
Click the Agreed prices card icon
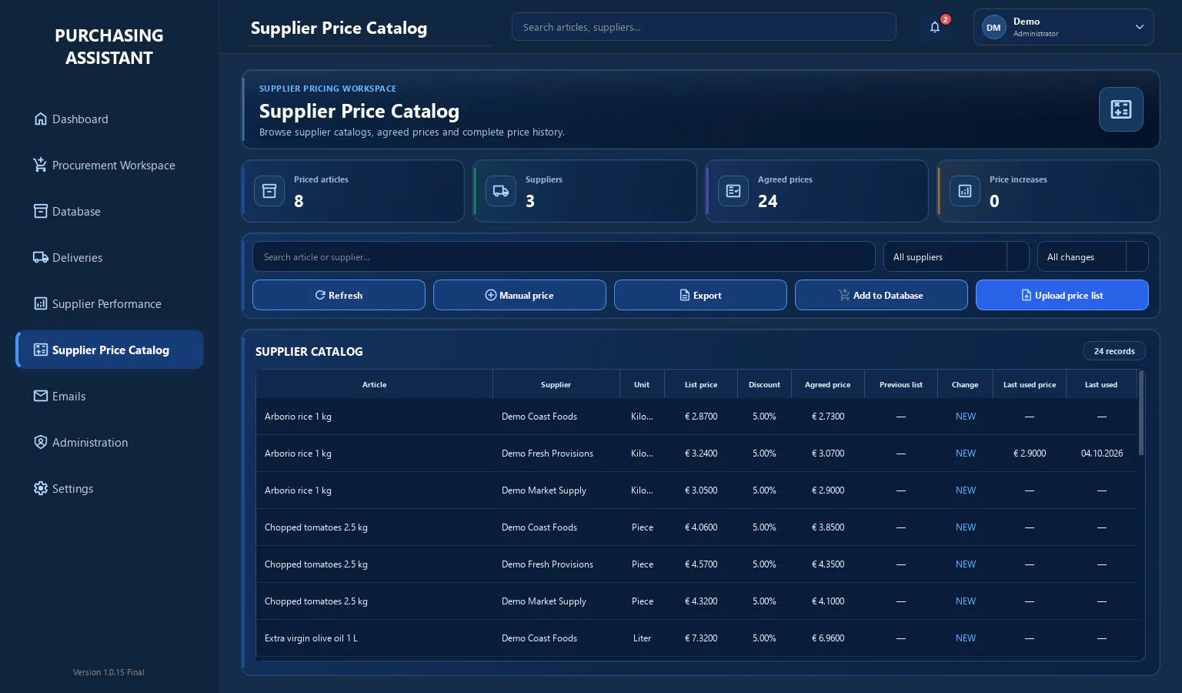tap(733, 191)
